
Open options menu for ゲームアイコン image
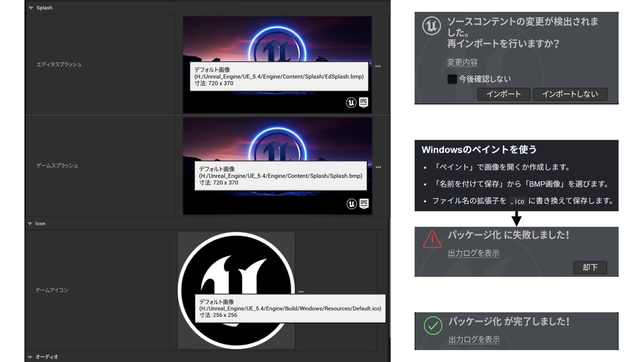tap(301, 292)
